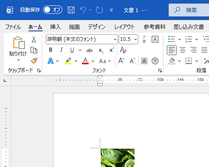Justify text on both sides
Screen dimensions: 209x167
pyautogui.click(x=204, y=50)
